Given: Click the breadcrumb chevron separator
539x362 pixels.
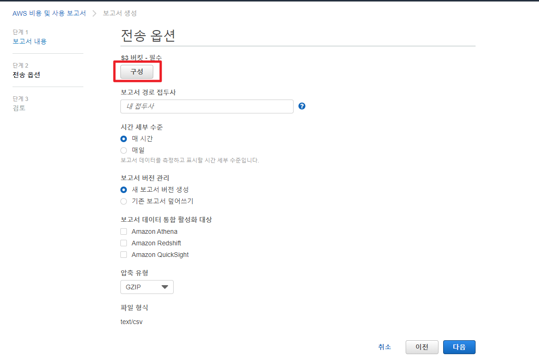Looking at the screenshot, I should tap(94, 13).
